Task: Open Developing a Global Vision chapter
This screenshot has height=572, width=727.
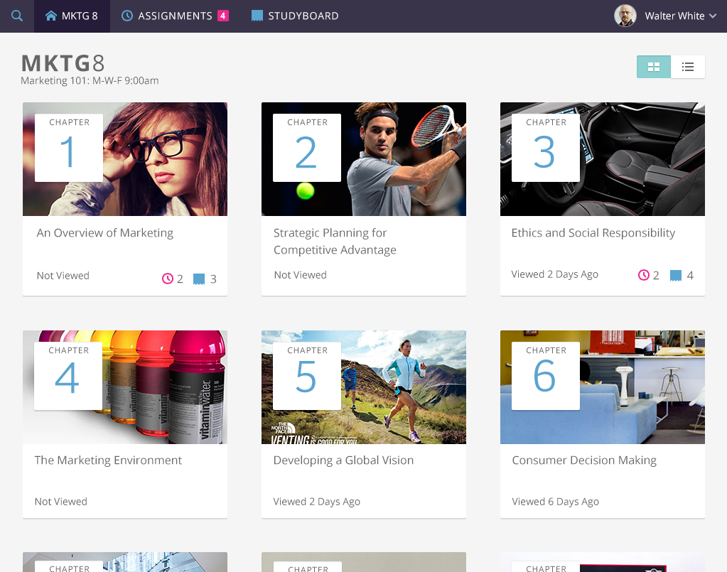Action: tap(343, 460)
